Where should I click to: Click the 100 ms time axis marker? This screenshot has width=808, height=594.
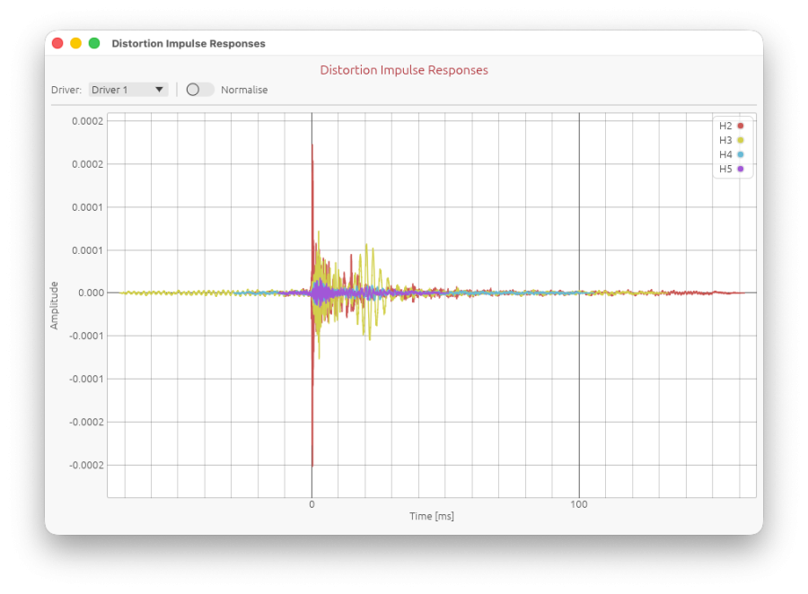(x=579, y=504)
